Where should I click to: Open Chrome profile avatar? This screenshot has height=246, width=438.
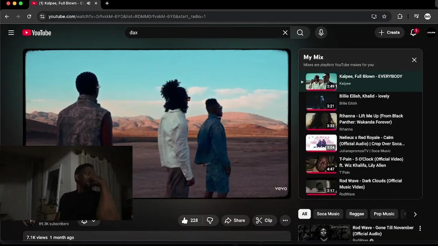pyautogui.click(x=427, y=16)
